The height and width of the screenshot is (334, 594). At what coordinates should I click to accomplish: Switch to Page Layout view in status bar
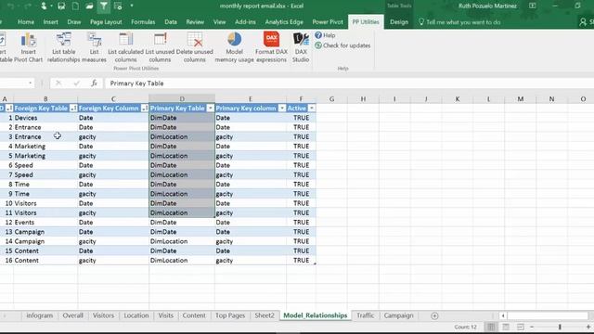point(506,327)
